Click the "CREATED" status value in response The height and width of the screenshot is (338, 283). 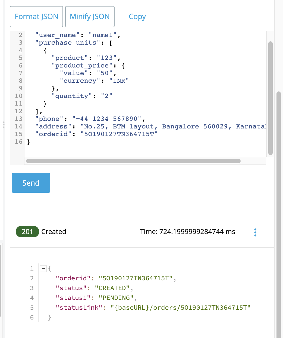[x=112, y=288]
